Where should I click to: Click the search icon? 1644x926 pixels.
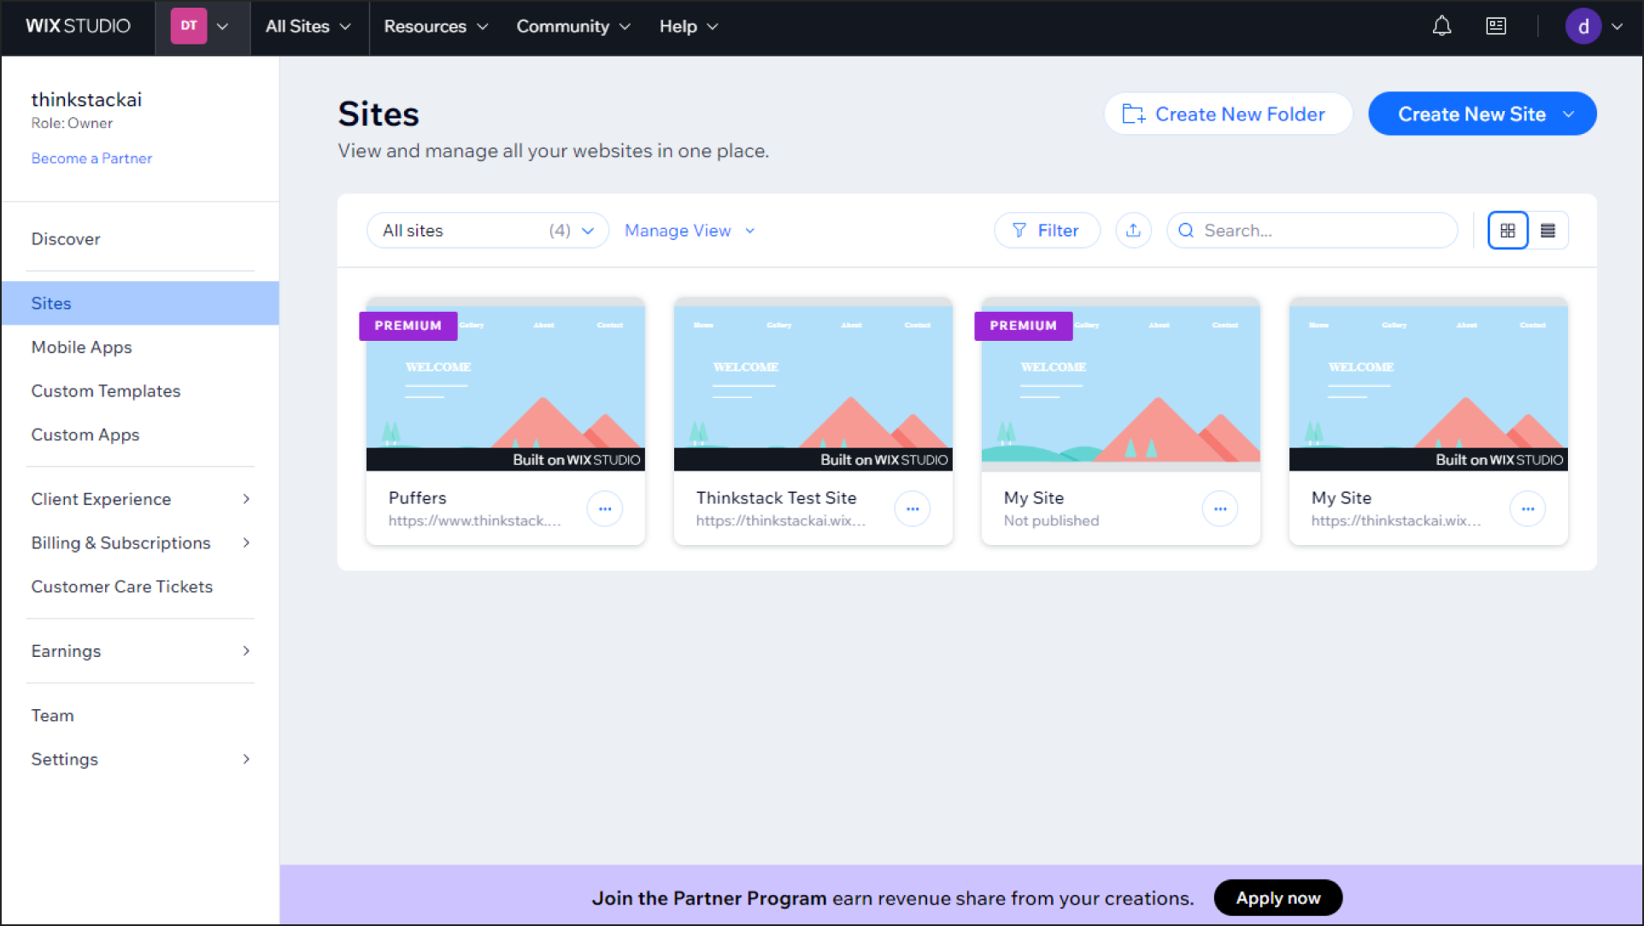(x=1186, y=231)
